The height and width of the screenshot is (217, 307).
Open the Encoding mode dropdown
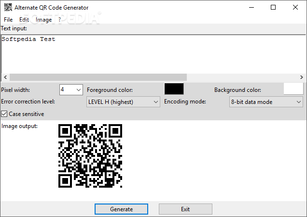click(x=266, y=102)
